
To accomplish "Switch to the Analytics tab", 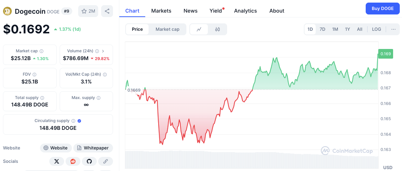I will click(245, 11).
